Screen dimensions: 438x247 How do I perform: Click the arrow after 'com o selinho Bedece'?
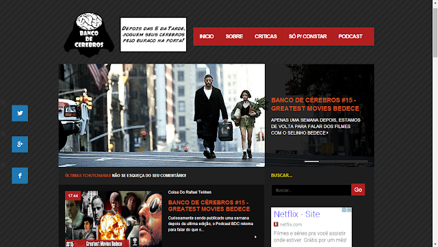click(327, 133)
